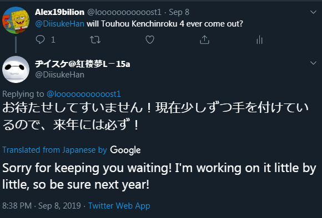Screen dimensions: 322x218
Task: Click the 8:38 PM Sep 8, 2019 timestamp
Action: [x=42, y=206]
